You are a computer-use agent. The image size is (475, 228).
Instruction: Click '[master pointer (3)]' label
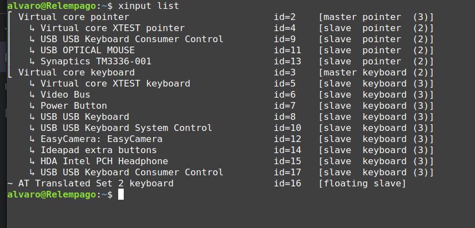[376, 17]
